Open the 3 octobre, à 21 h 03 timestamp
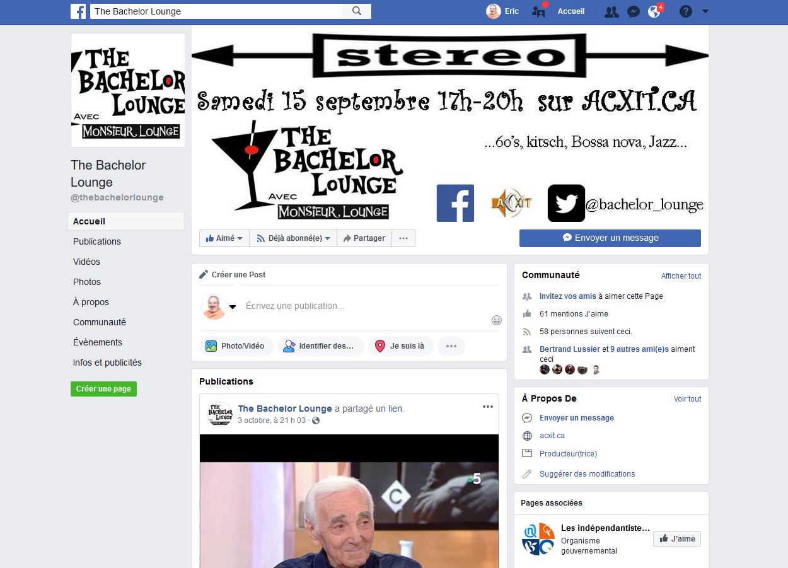 [x=272, y=420]
